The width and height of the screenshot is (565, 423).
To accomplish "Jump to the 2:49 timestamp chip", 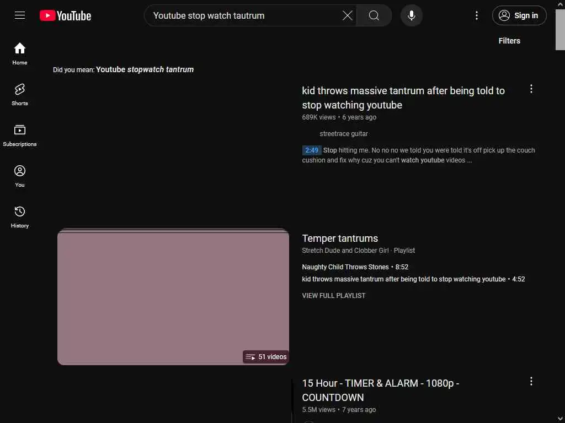I will click(x=312, y=150).
